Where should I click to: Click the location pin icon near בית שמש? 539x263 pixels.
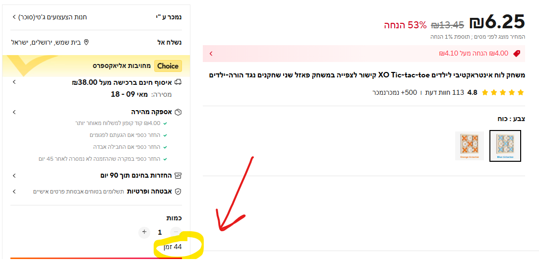[x=86, y=42]
